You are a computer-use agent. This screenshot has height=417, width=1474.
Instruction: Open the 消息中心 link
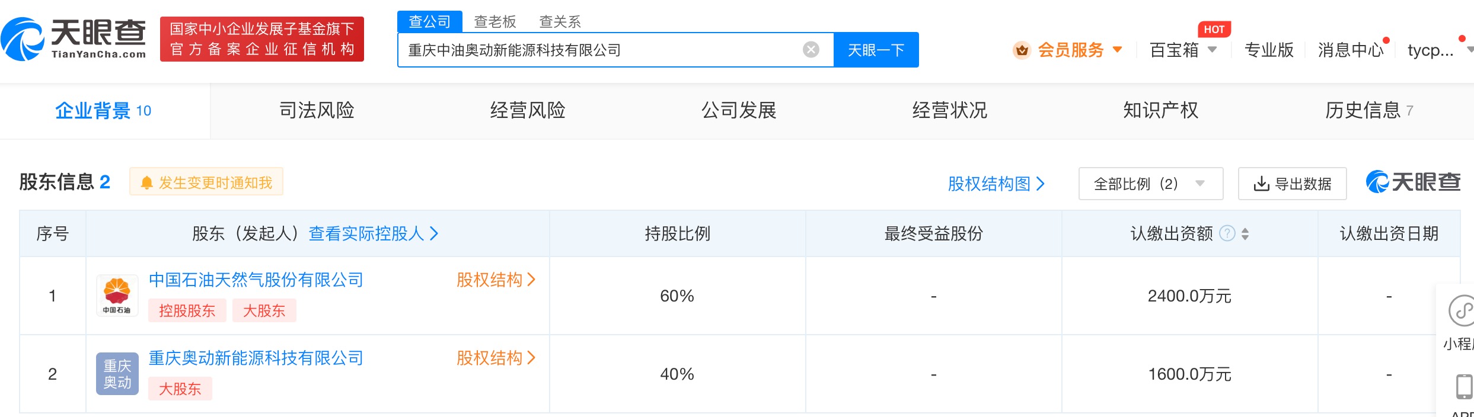tap(1352, 50)
